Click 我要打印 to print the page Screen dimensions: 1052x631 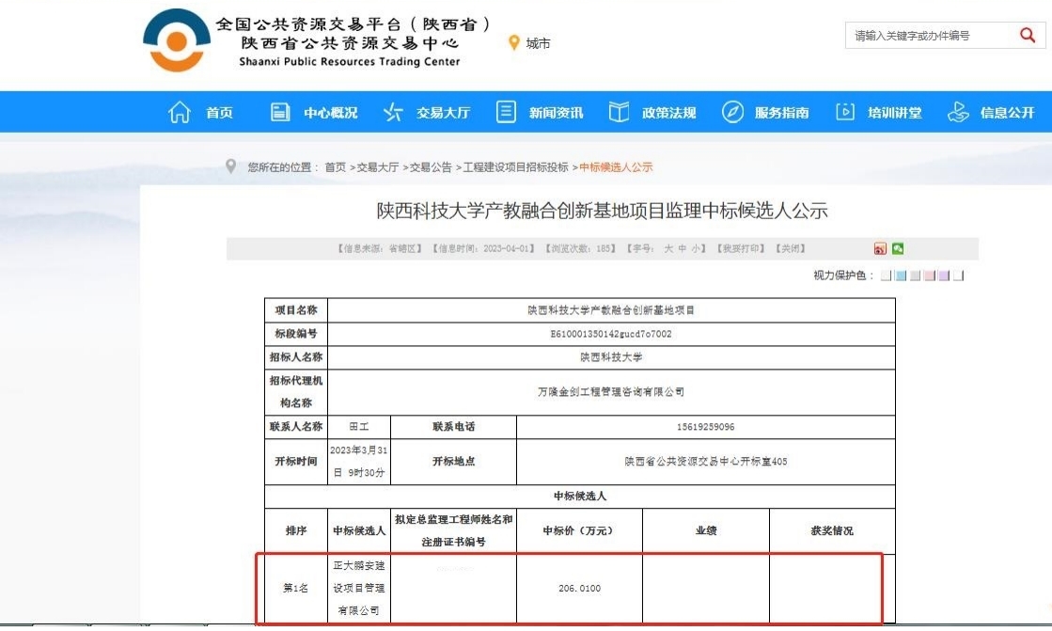pyautogui.click(x=743, y=249)
